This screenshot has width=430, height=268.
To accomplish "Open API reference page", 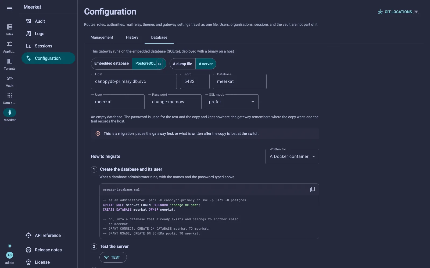I will point(48,235).
